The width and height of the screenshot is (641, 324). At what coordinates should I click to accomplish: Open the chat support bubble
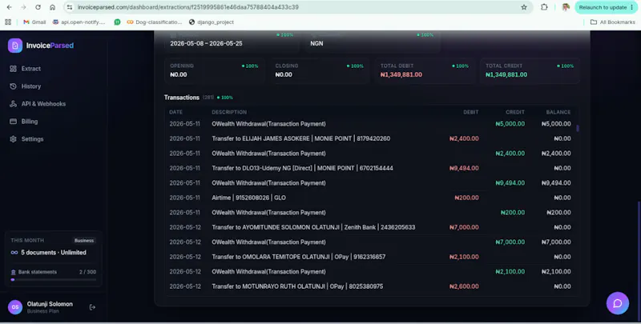(x=617, y=303)
